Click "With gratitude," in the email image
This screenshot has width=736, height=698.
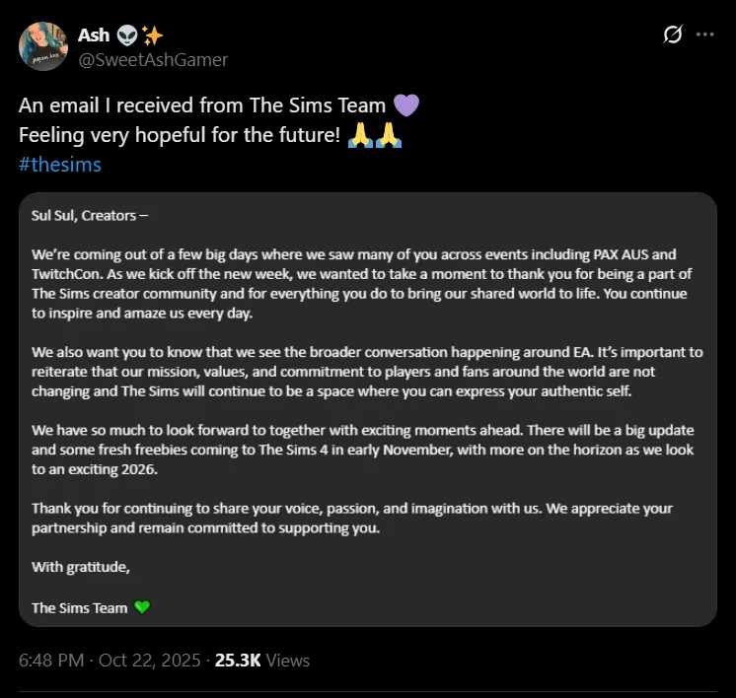click(81, 567)
